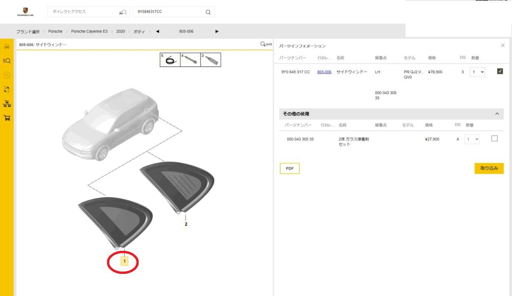Click the 2020 breadcrumb

coord(121,32)
